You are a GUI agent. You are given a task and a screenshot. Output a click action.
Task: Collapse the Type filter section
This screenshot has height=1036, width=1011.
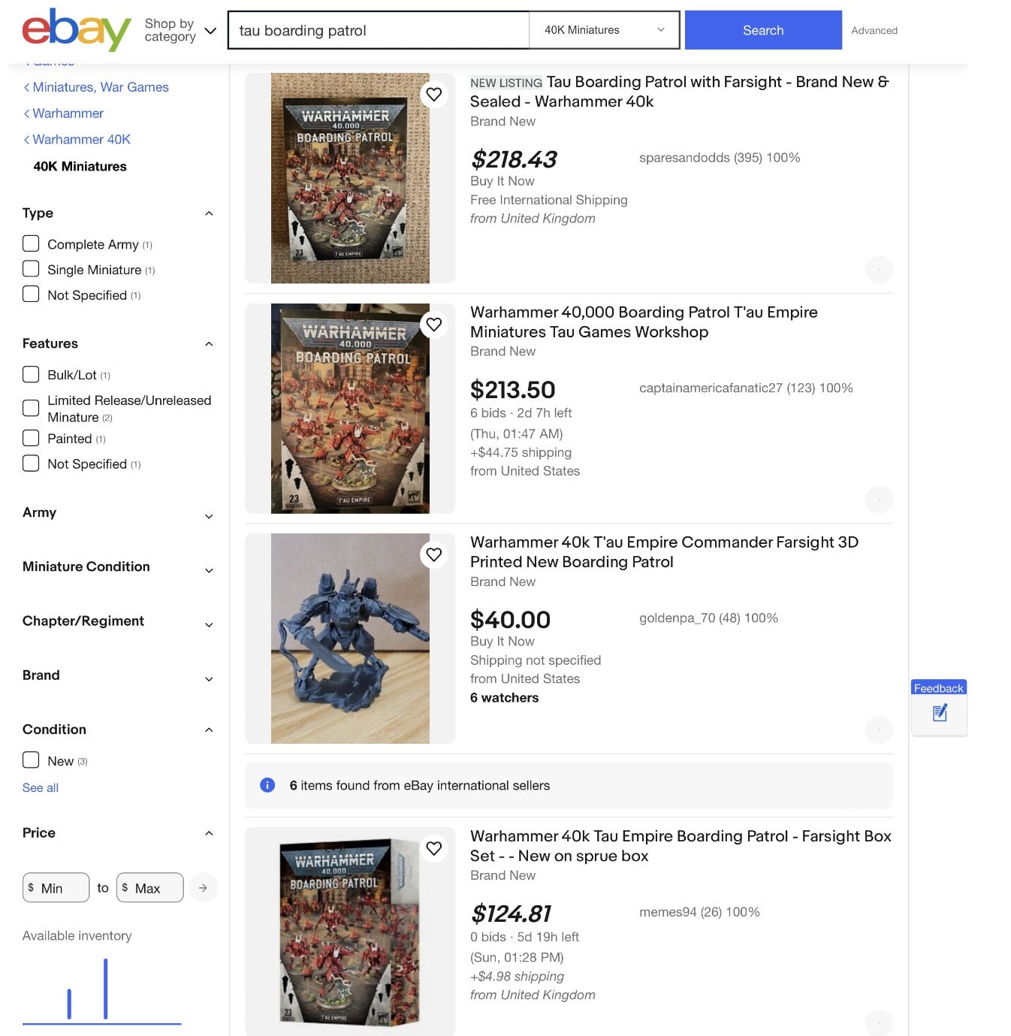click(x=208, y=213)
